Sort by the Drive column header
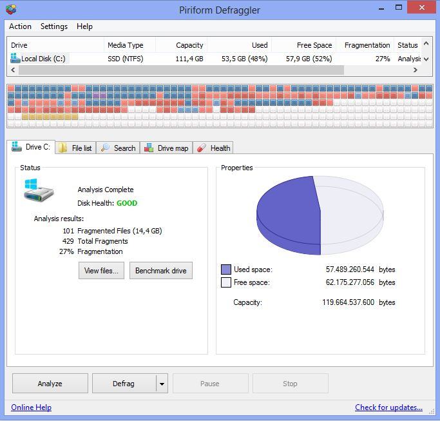This screenshot has height=421, width=440. pyautogui.click(x=55, y=45)
